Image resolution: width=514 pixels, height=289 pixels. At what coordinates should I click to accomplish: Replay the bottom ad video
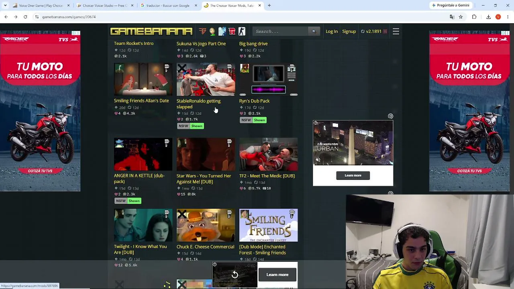[x=235, y=275]
